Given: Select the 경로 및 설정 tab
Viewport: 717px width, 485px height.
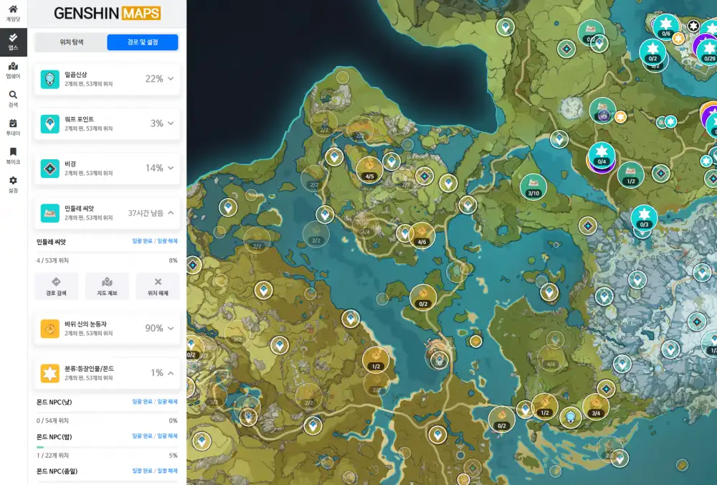Looking at the screenshot, I should click(143, 42).
